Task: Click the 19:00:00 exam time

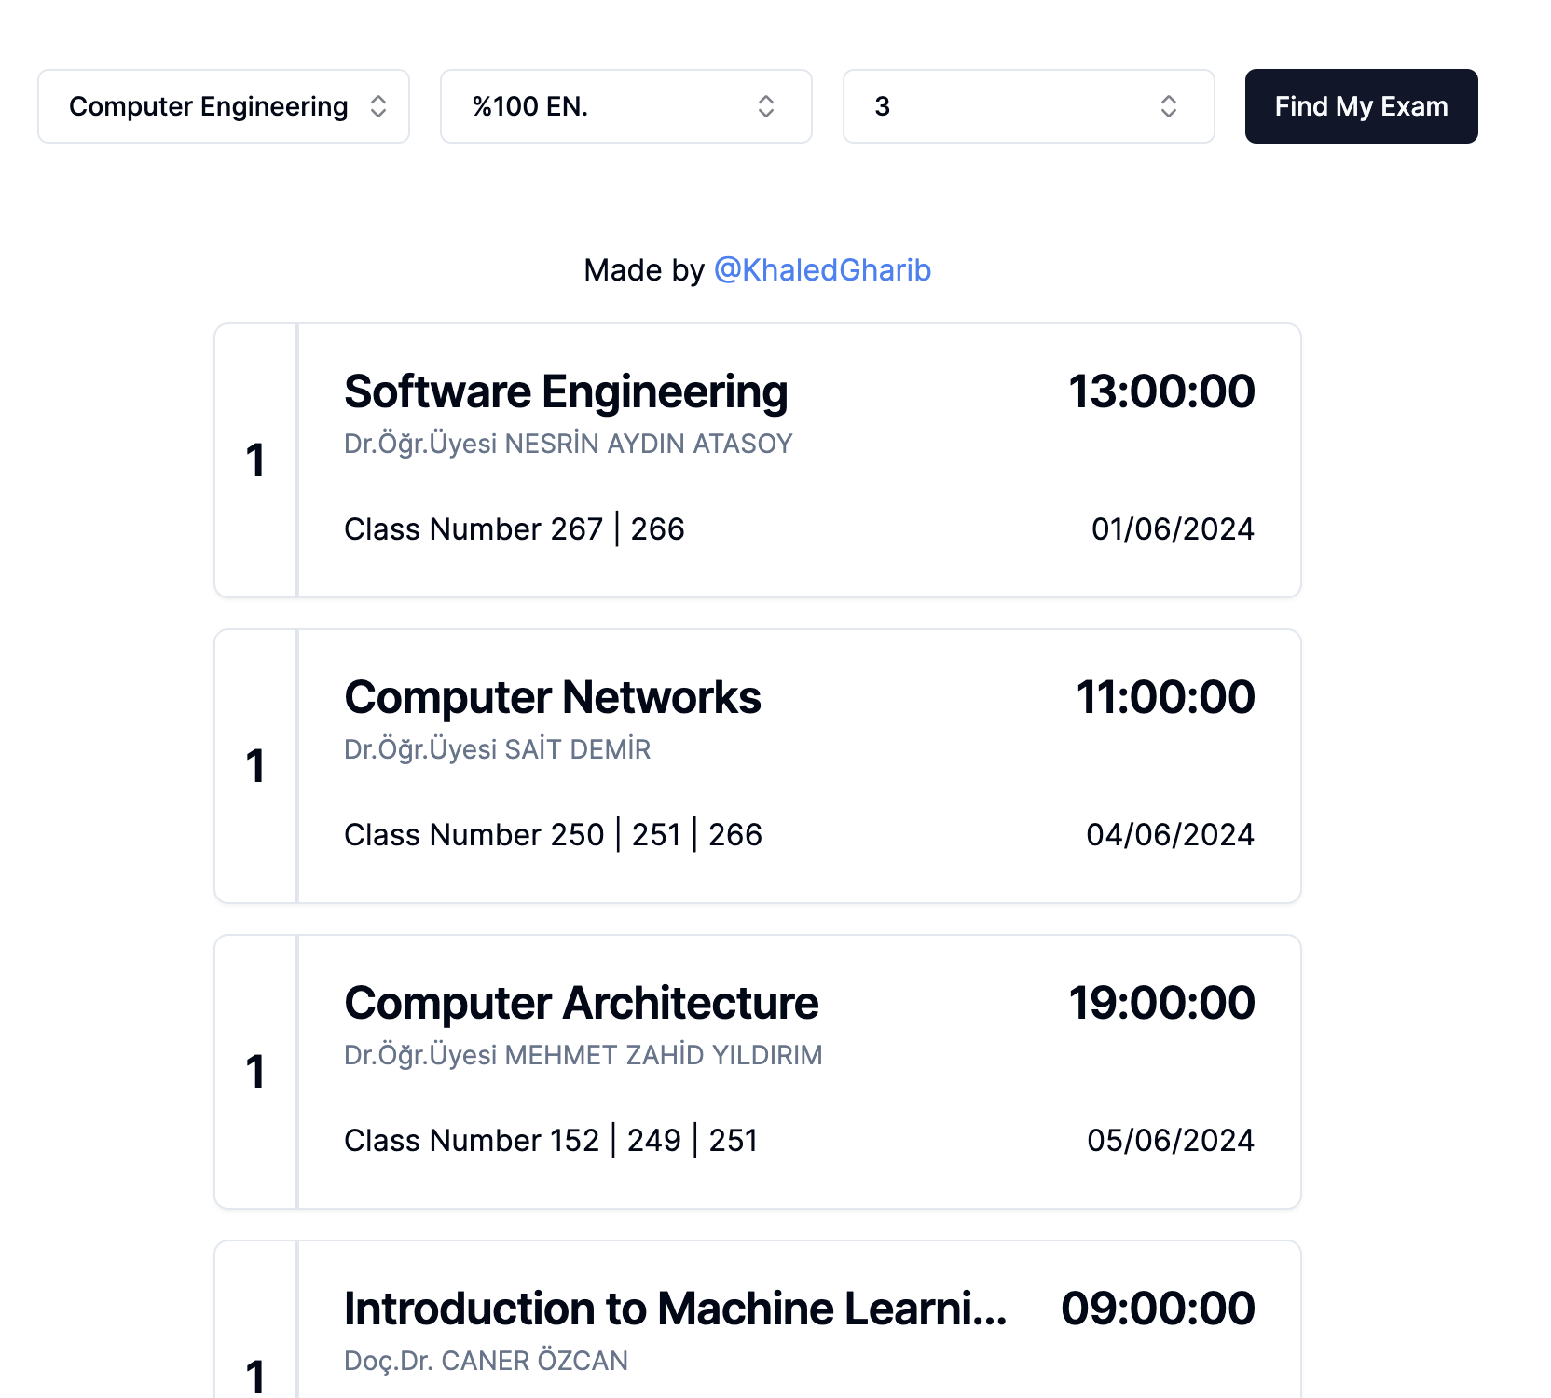Action: tap(1161, 1003)
